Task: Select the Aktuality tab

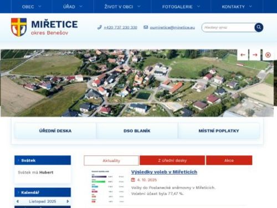Action: pyautogui.click(x=111, y=160)
